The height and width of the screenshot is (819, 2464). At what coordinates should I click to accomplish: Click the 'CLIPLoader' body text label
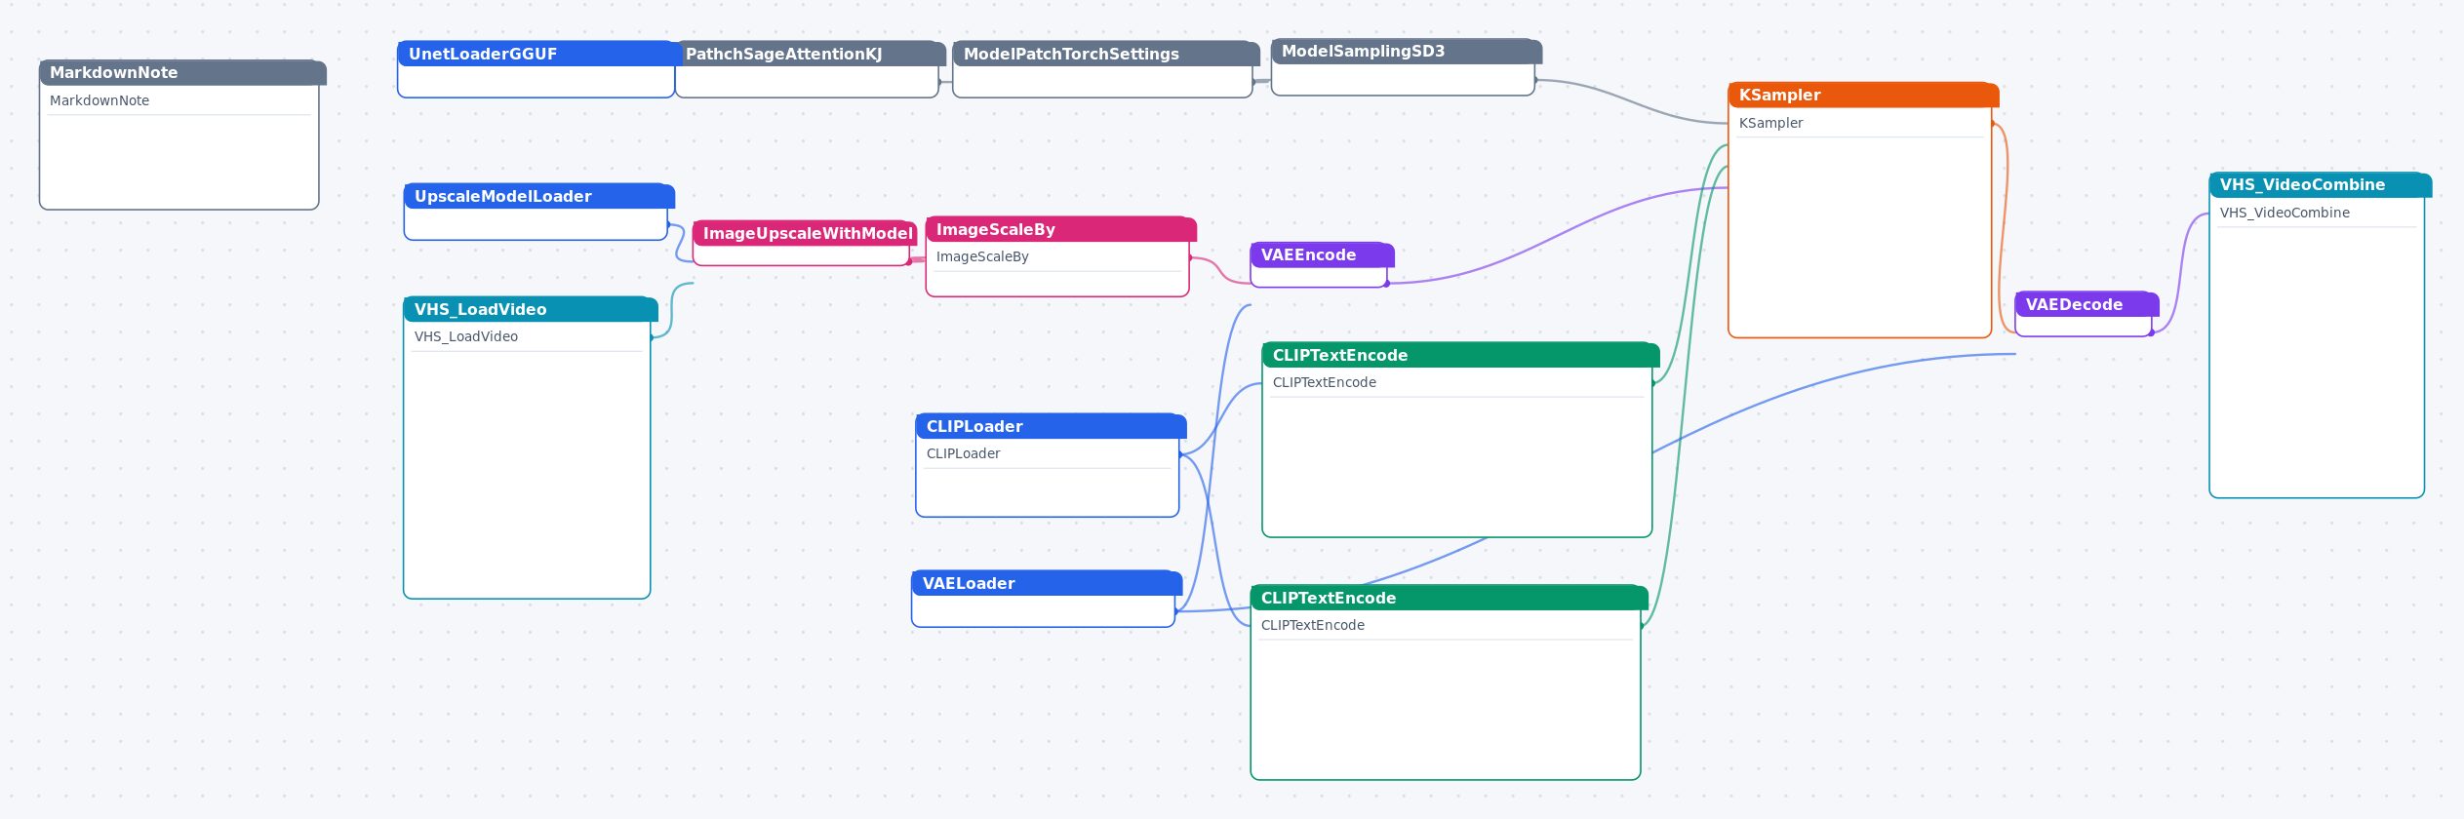[x=963, y=453]
